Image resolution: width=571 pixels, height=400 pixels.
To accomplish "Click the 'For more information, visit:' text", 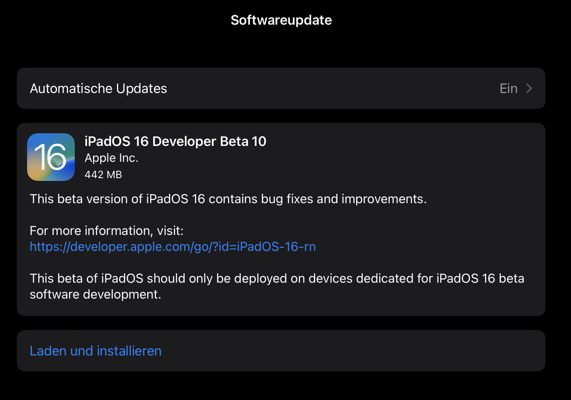I will (x=107, y=231).
